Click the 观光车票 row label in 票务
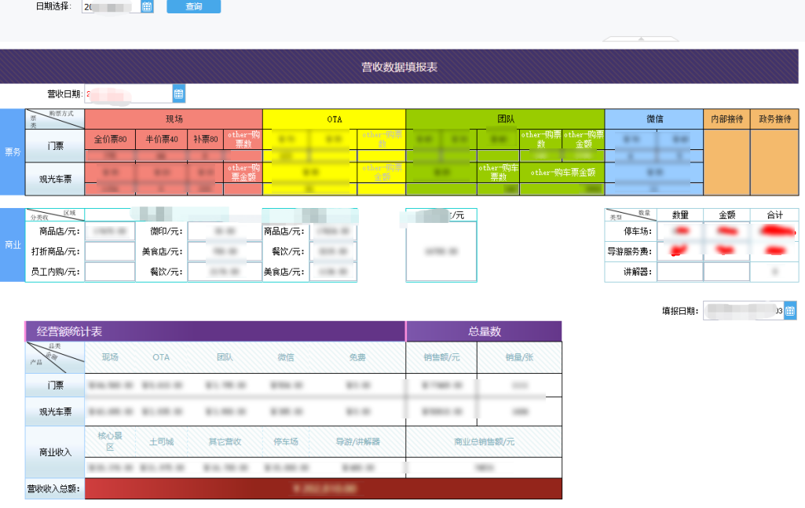The image size is (805, 508). 55,179
